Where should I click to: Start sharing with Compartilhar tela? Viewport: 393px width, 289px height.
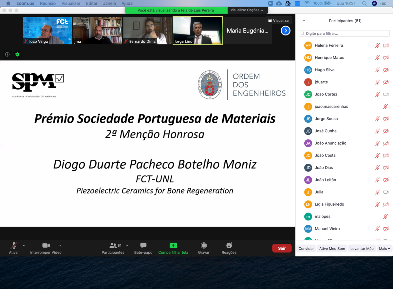[173, 248]
